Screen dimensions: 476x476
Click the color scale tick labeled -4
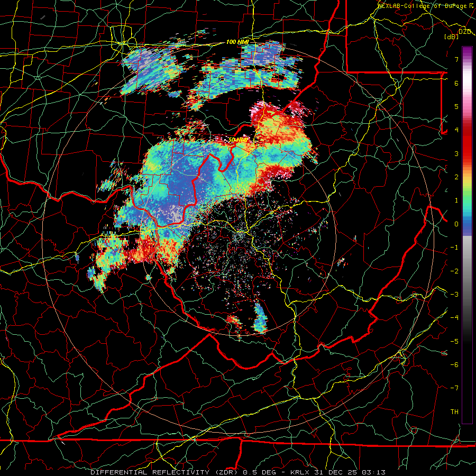tap(454, 318)
